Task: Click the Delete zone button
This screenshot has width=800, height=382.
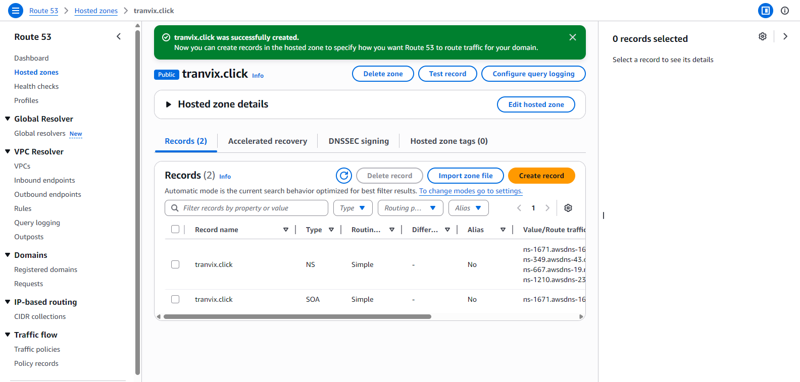Action: pos(383,74)
